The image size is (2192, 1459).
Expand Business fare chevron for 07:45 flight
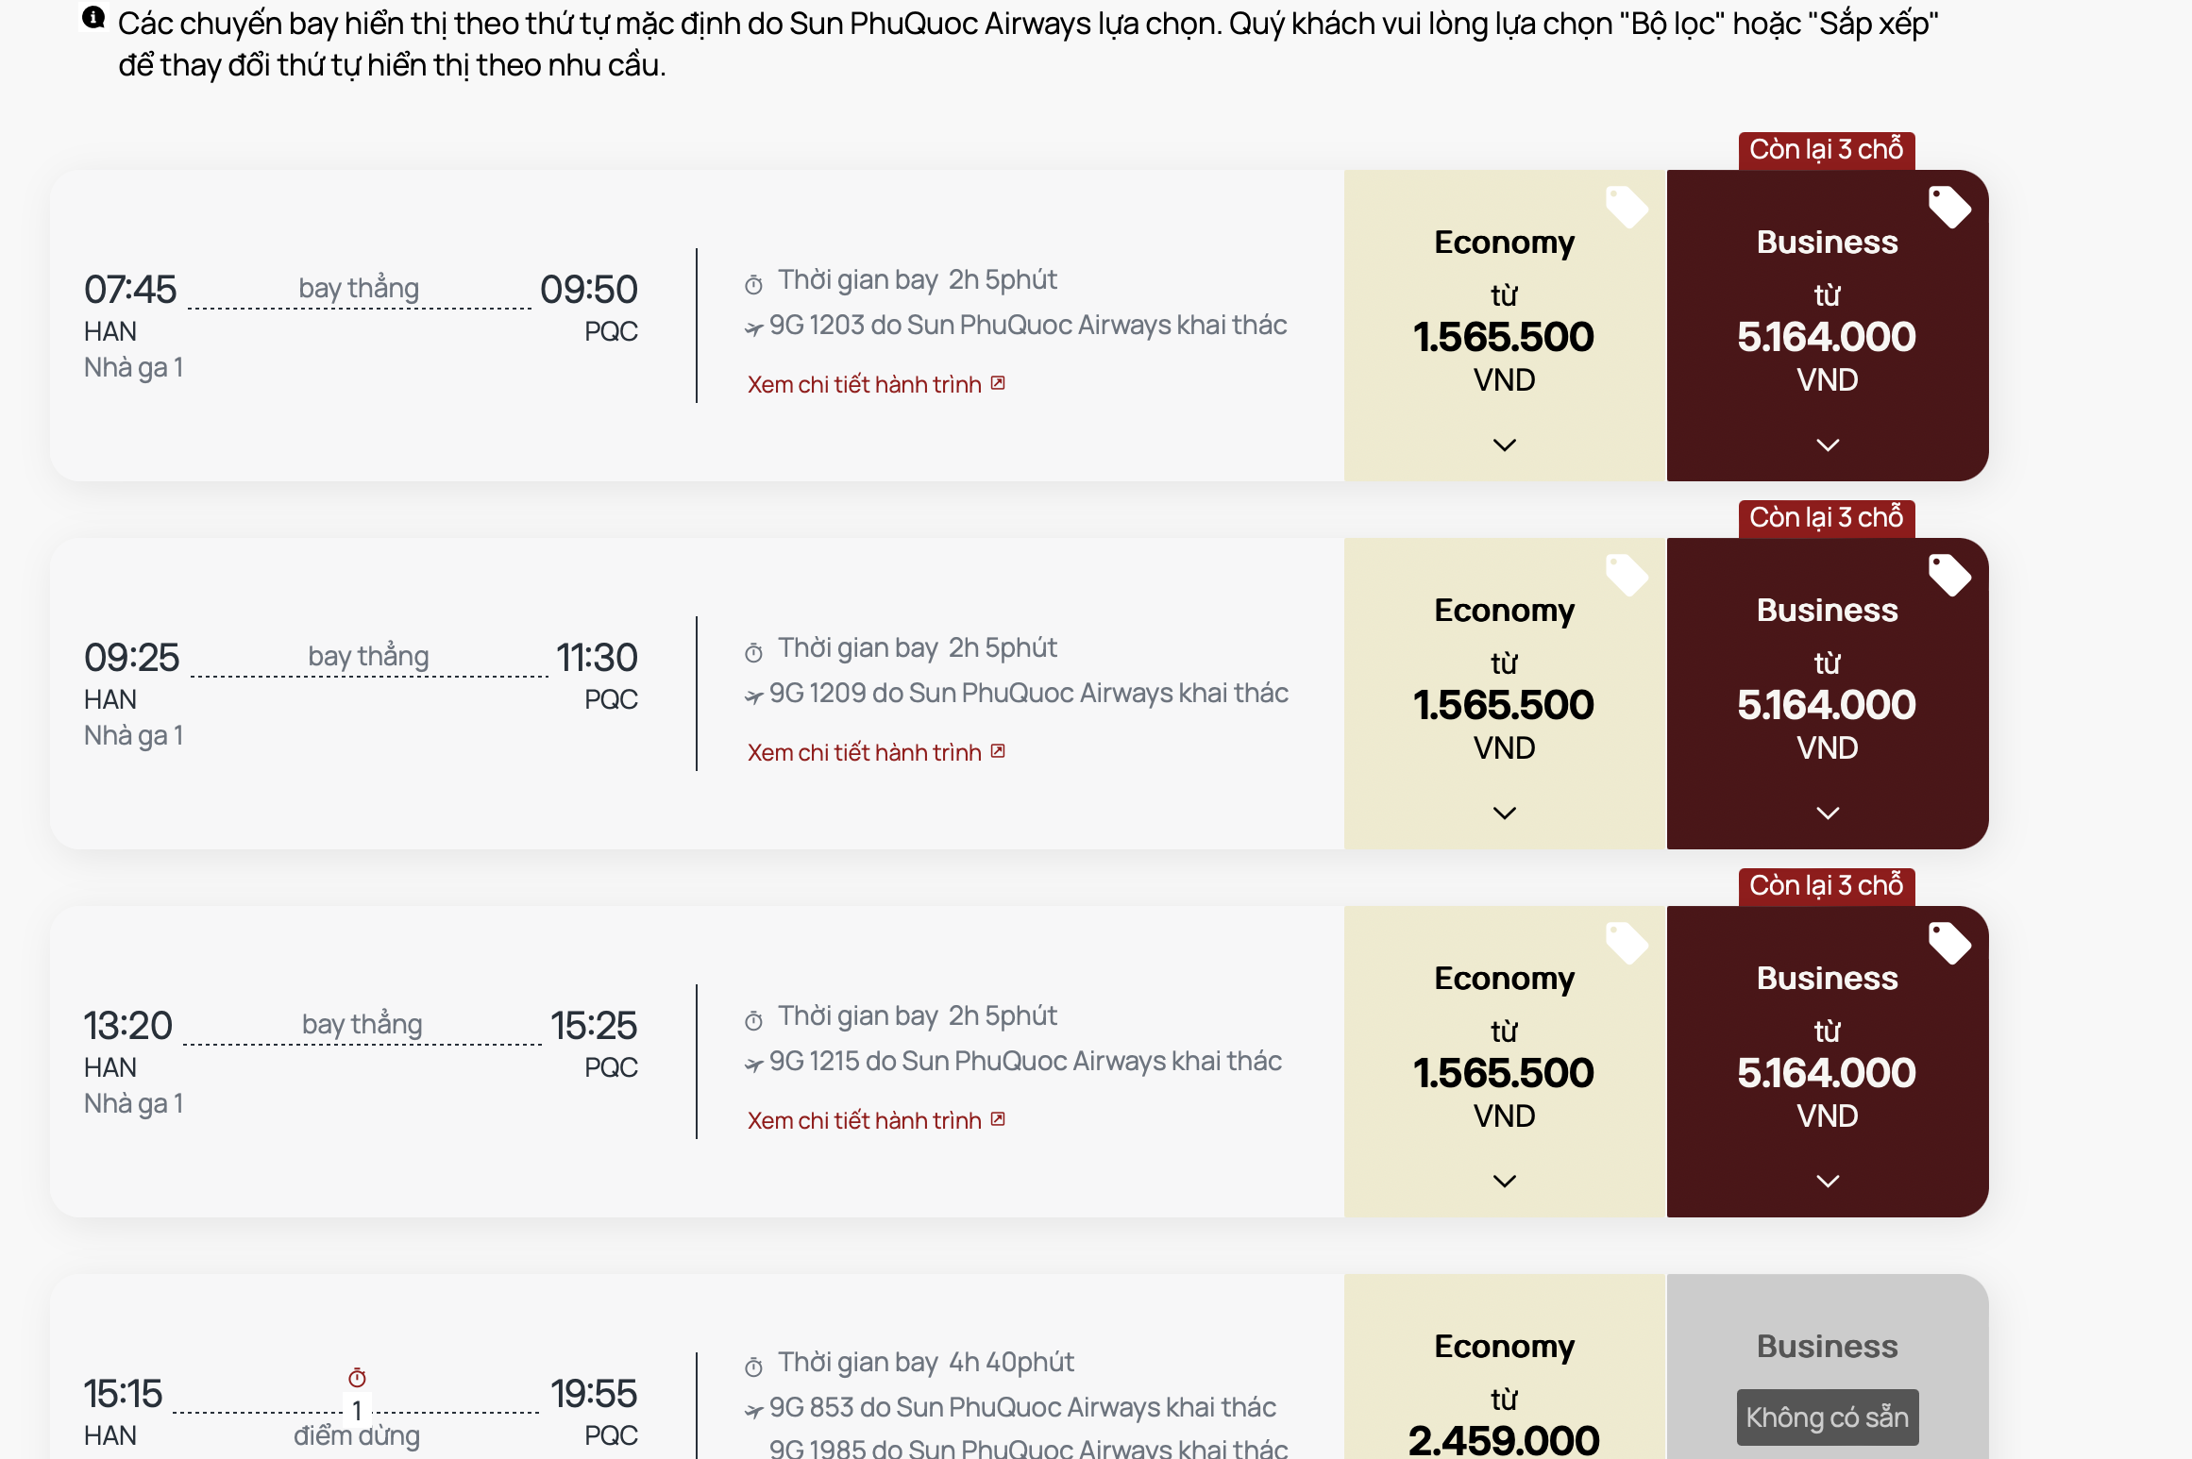(1828, 444)
